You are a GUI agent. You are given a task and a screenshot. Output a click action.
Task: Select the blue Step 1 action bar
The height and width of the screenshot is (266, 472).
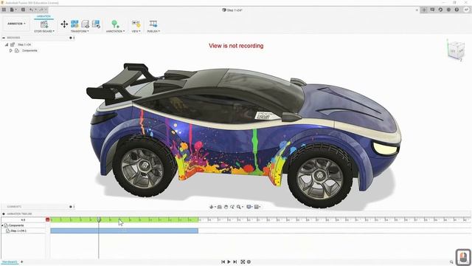tap(125, 231)
